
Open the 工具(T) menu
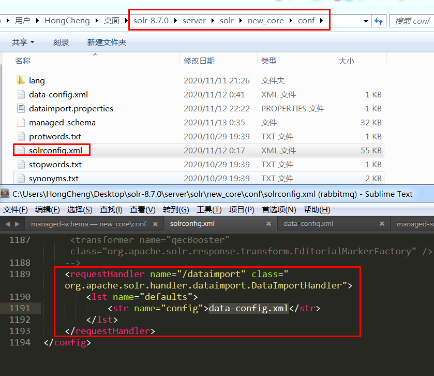tap(209, 209)
